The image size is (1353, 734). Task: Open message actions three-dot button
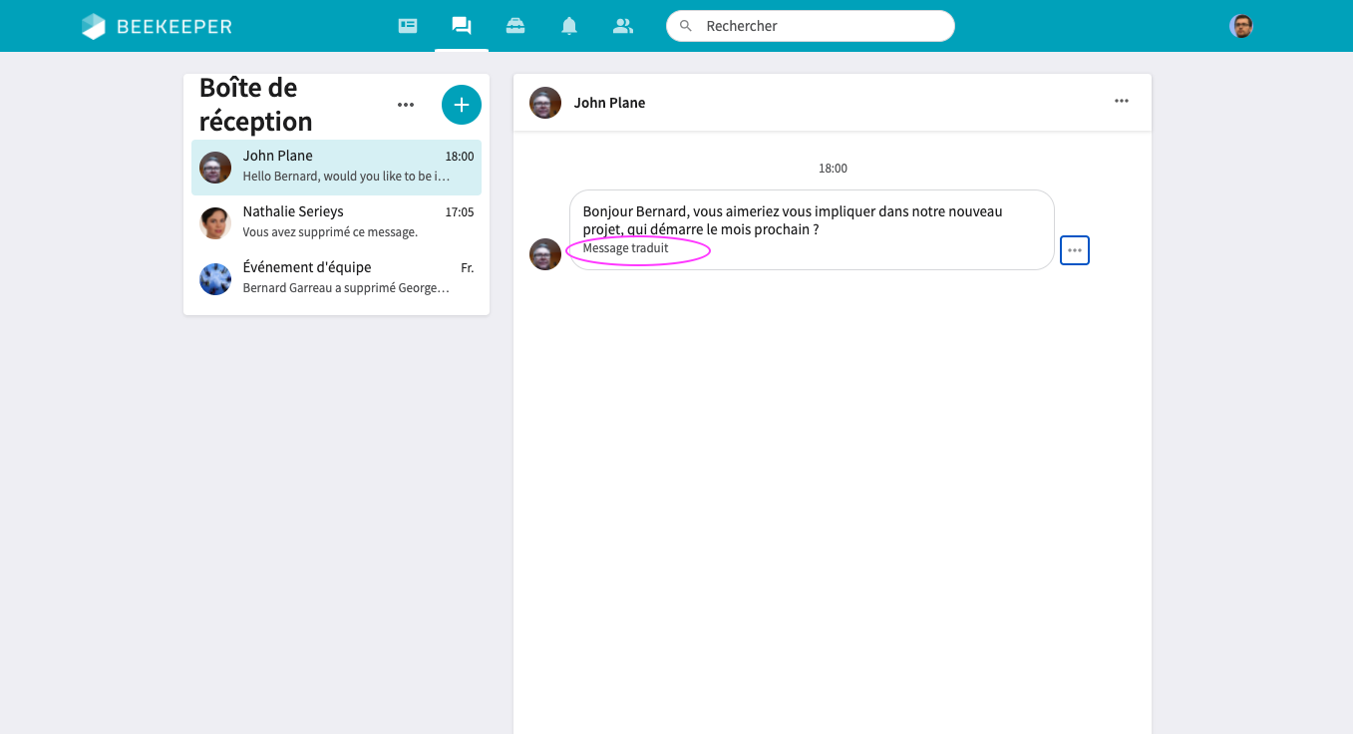coord(1074,250)
